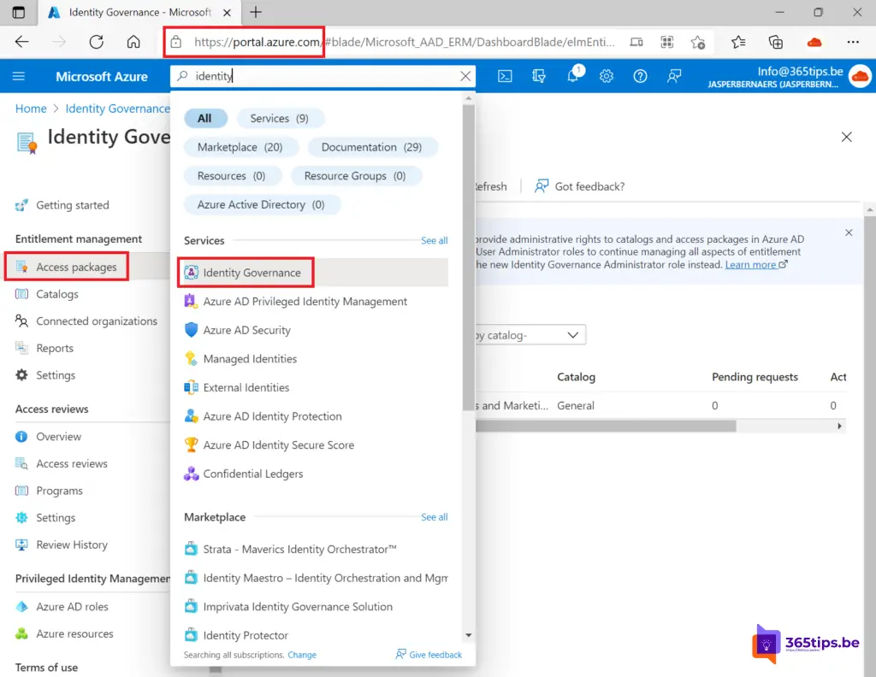876x677 pixels.
Task: Select the All filter tab
Action: pyautogui.click(x=205, y=118)
